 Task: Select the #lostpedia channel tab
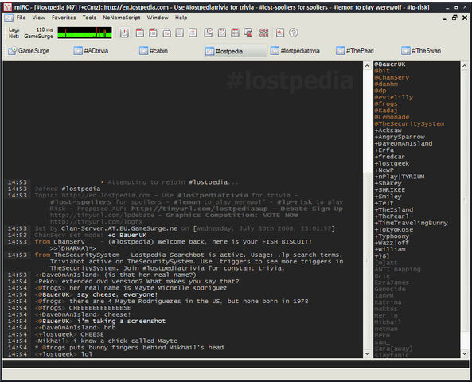click(x=235, y=51)
